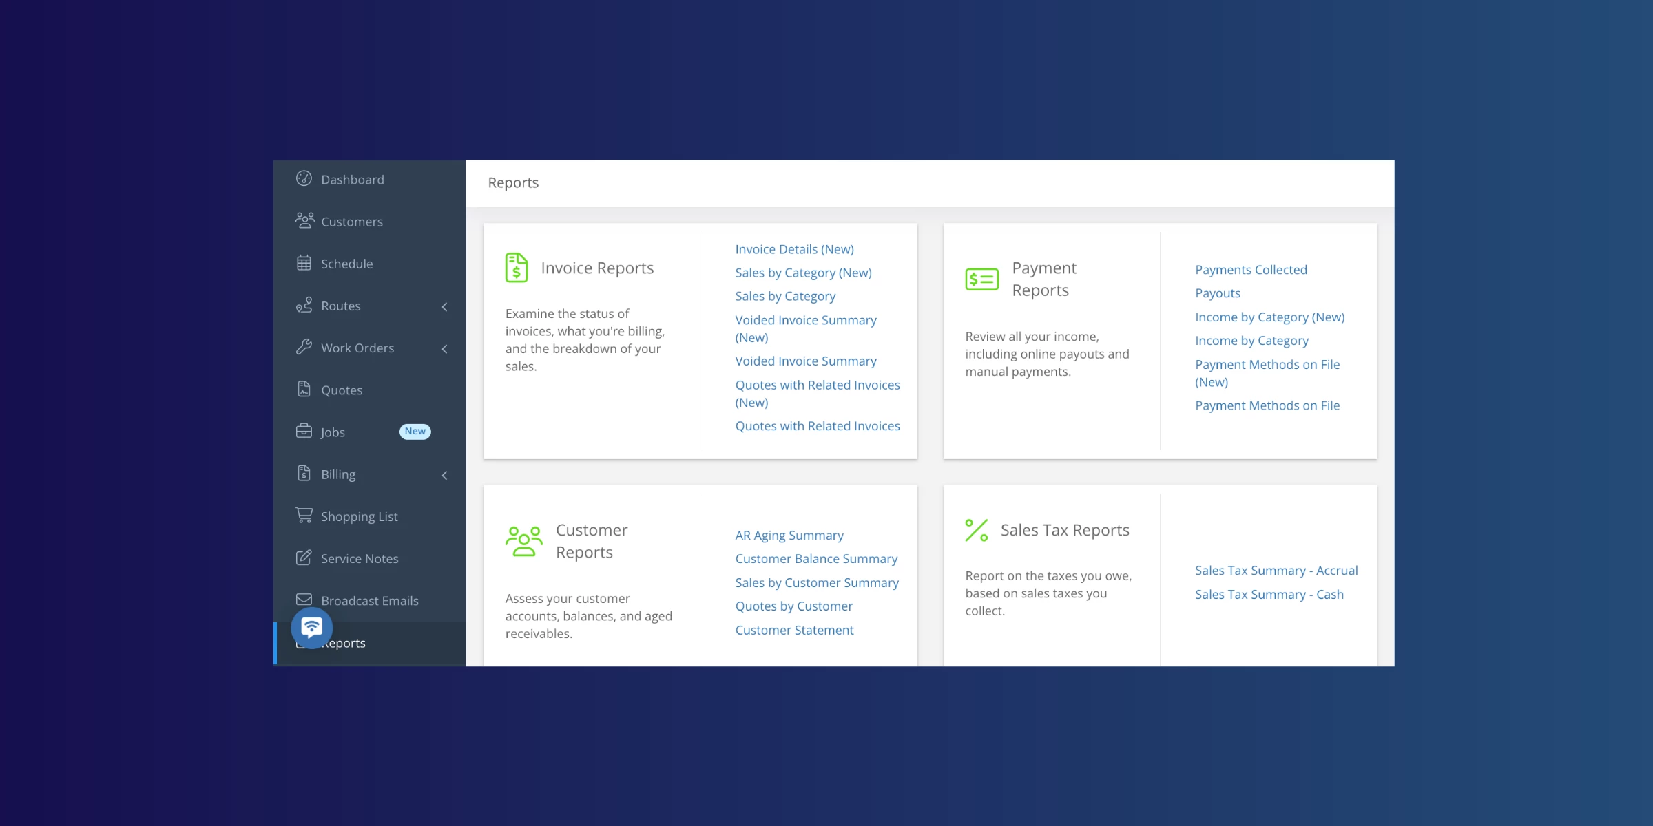The width and height of the screenshot is (1653, 826).
Task: Expand the Routes submenu chevron
Action: point(445,307)
